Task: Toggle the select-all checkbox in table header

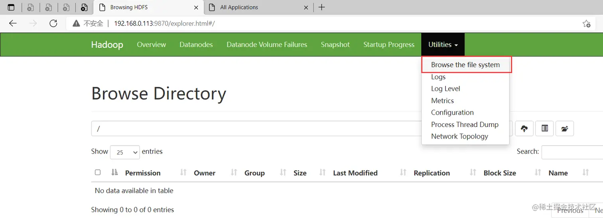Action: click(x=98, y=172)
